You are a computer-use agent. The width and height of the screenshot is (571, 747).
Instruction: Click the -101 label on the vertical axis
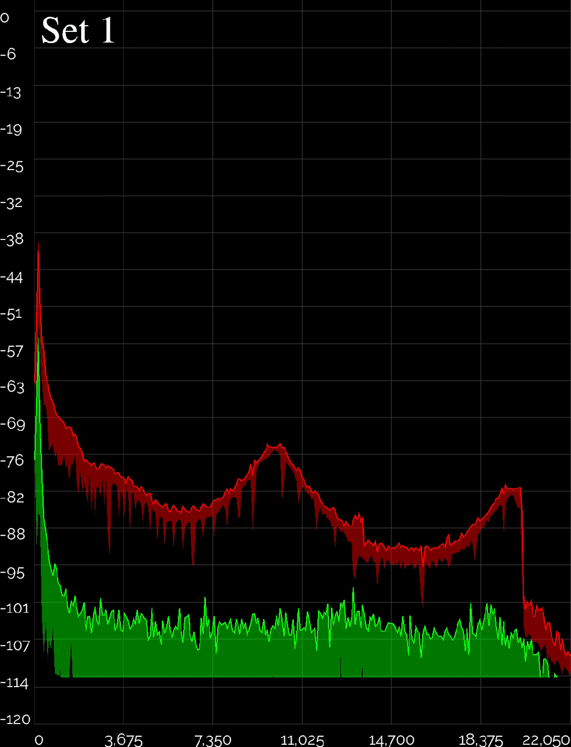coord(15,608)
